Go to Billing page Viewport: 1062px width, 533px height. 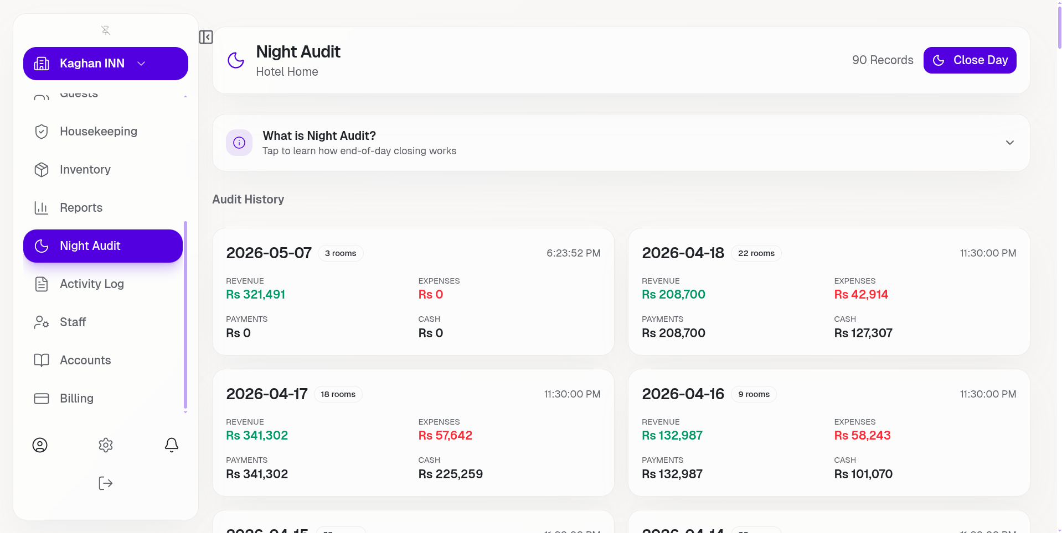[x=103, y=399]
